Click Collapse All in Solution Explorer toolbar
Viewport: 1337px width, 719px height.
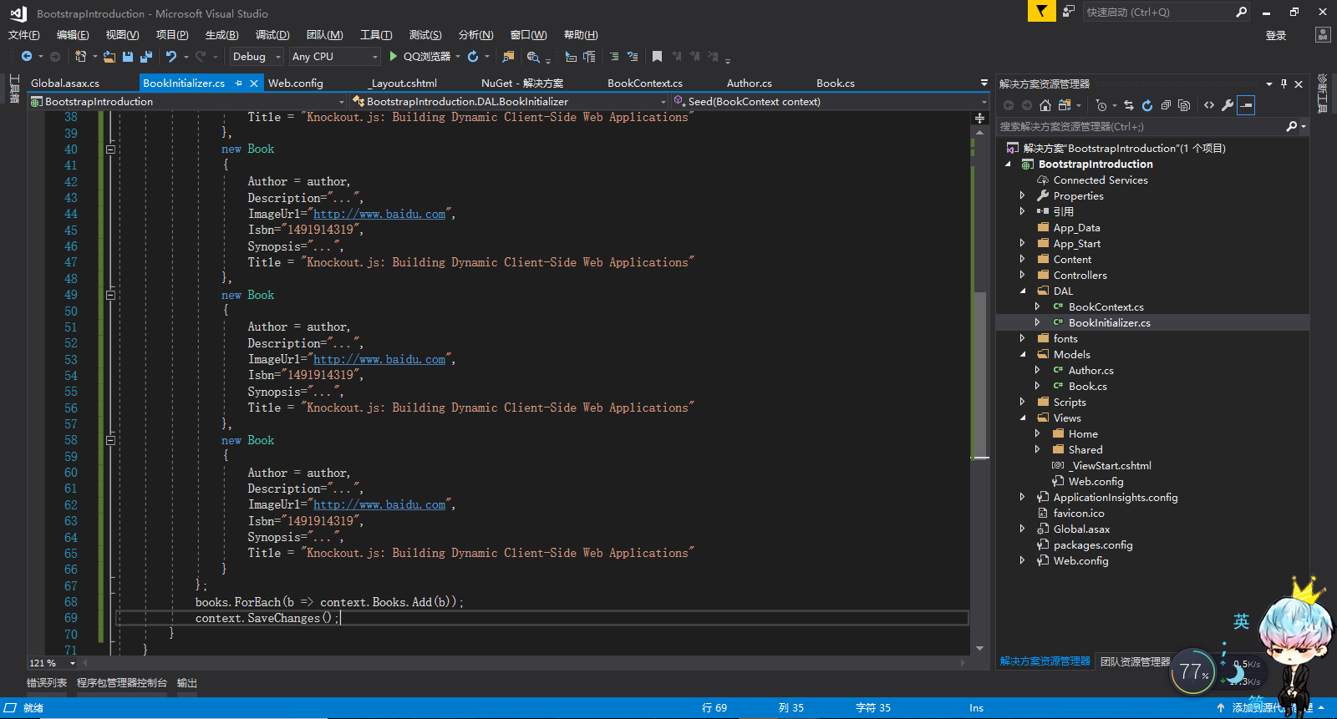click(1166, 105)
